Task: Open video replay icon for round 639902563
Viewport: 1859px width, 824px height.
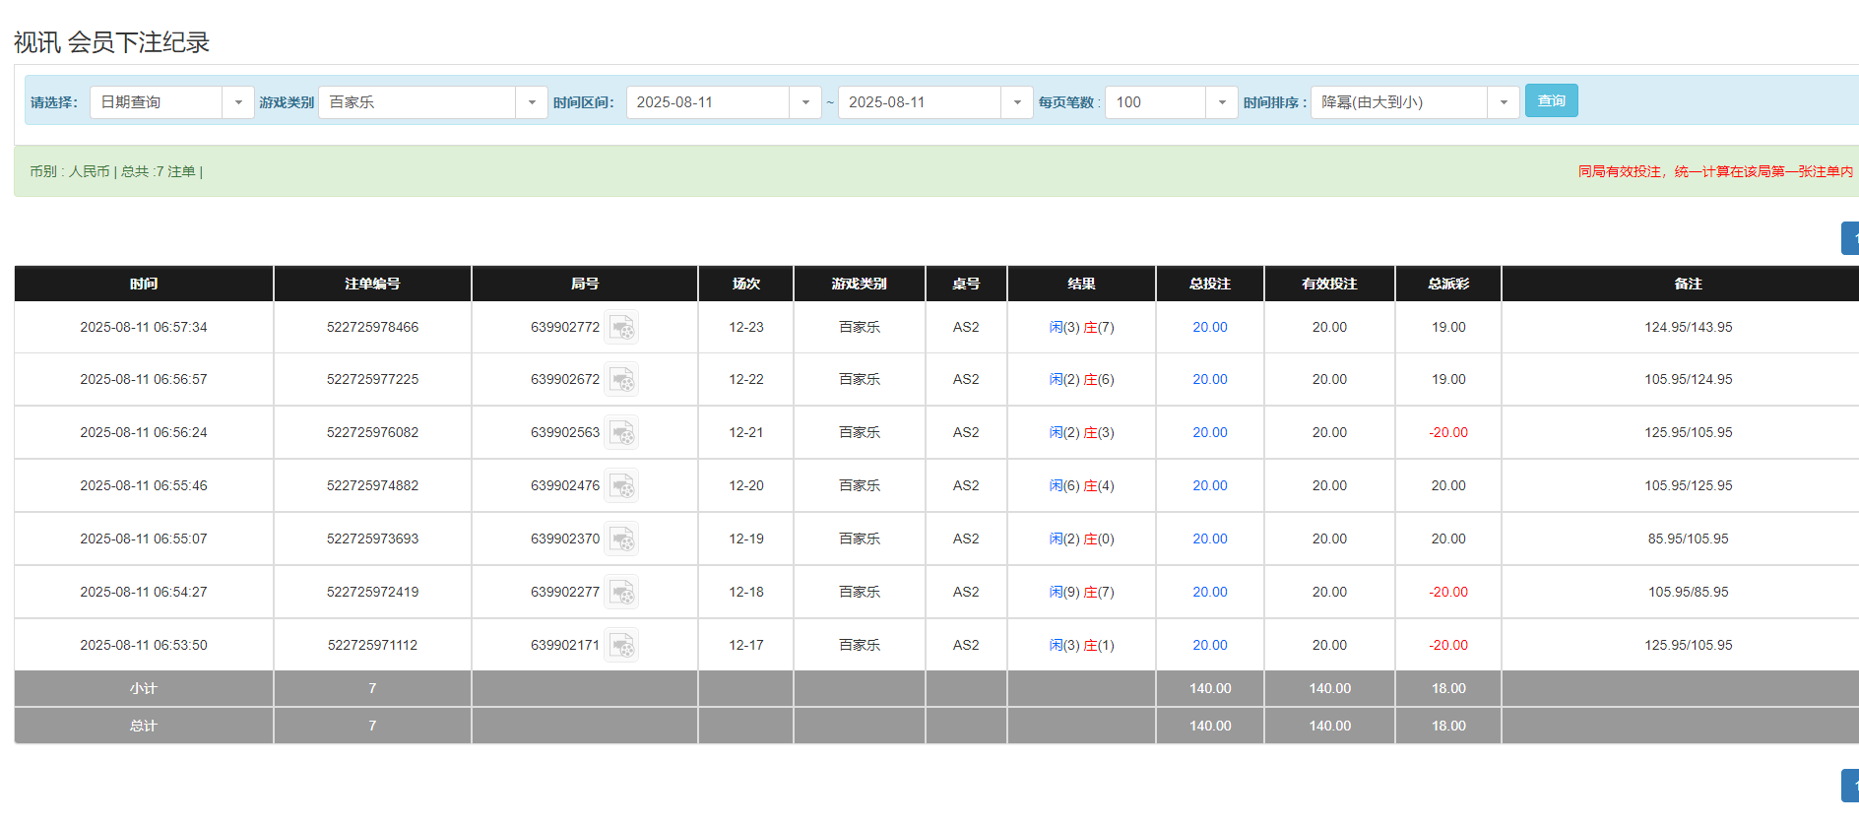Action: (621, 432)
